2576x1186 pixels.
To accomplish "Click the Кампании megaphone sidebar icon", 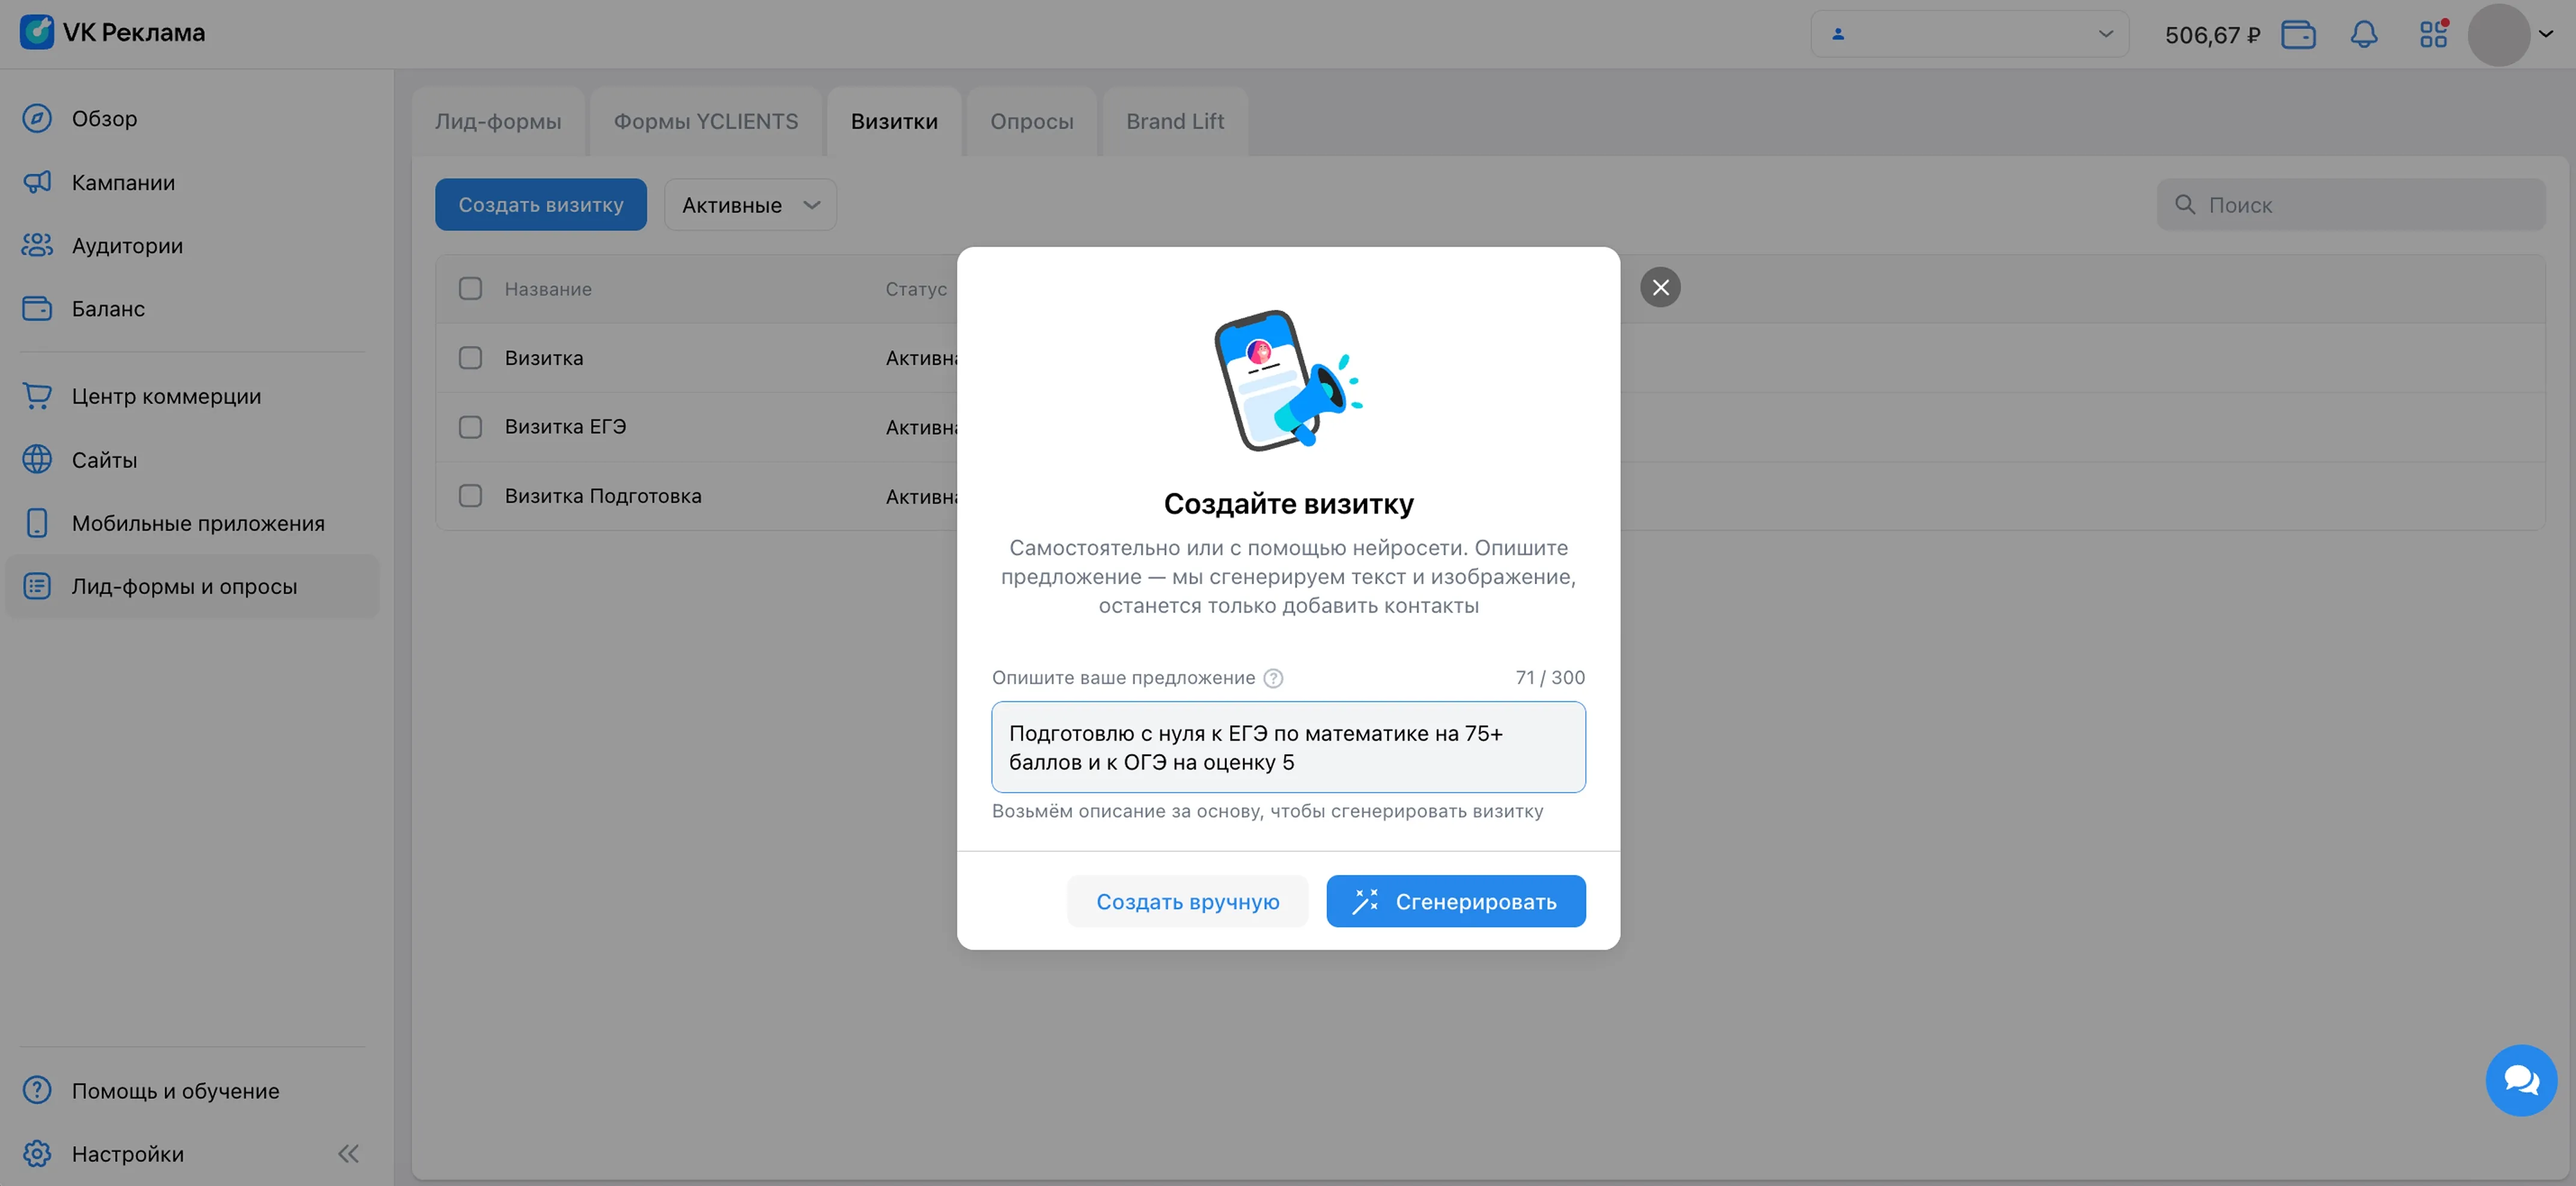I will [x=37, y=182].
